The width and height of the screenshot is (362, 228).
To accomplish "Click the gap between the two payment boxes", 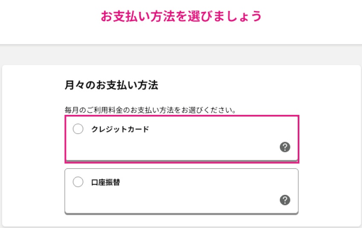I will pyautogui.click(x=181, y=166).
